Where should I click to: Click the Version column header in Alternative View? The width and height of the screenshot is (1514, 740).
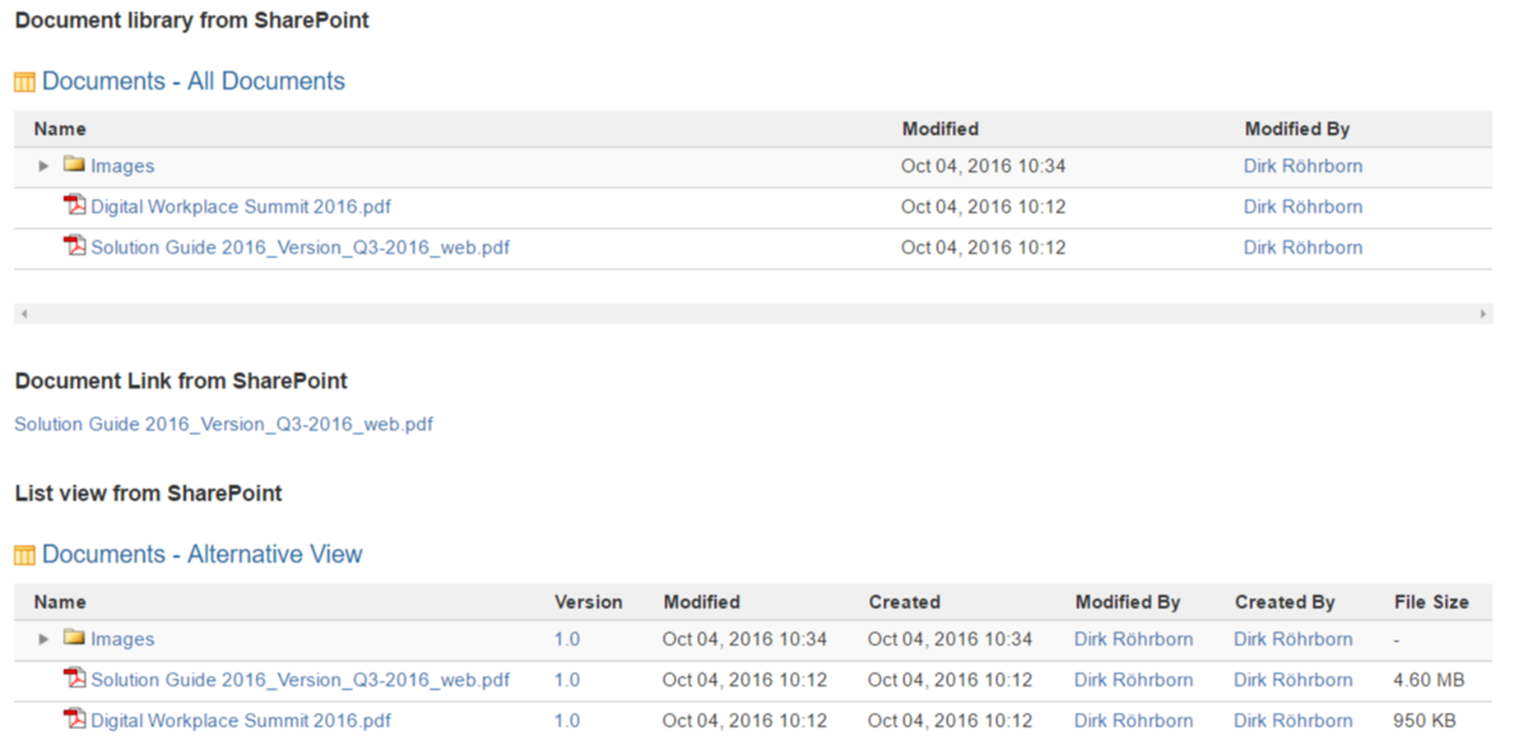[x=588, y=603]
